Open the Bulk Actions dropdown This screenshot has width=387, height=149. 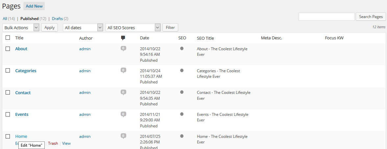click(x=21, y=28)
